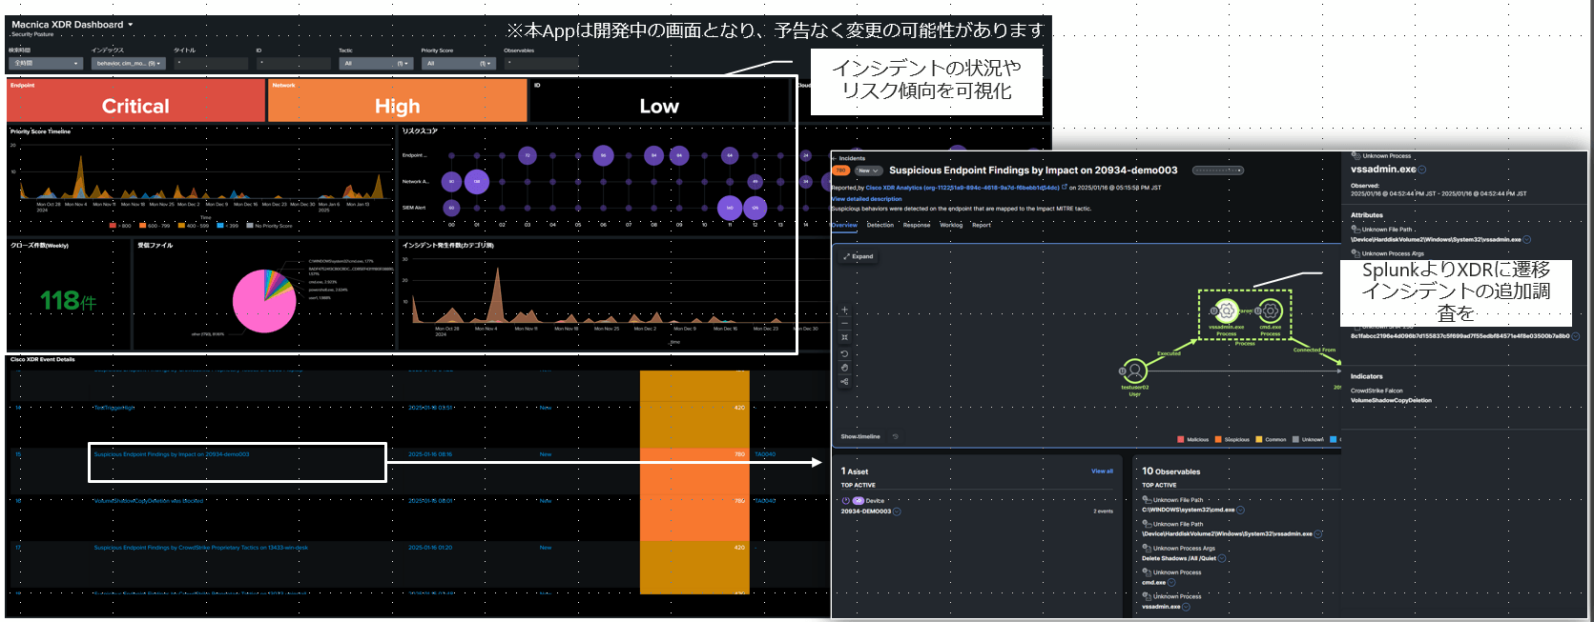Zoom in on the incident graph

pos(844,310)
